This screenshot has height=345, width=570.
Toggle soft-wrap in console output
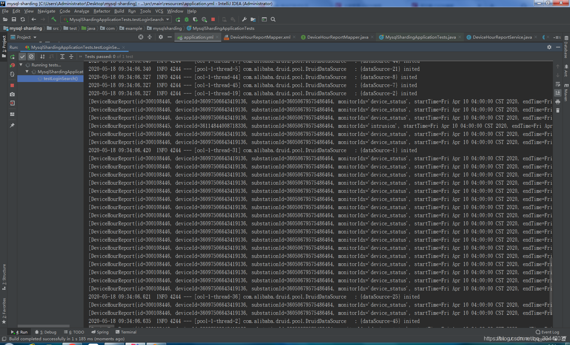pyautogui.click(x=558, y=84)
